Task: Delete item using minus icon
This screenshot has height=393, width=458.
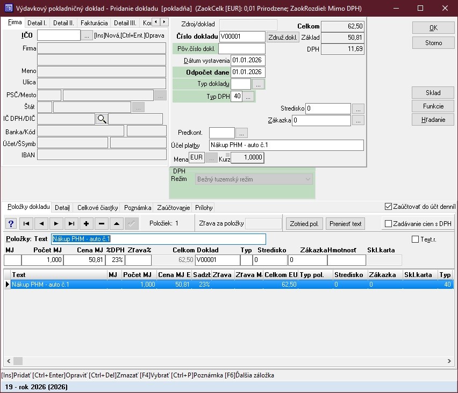Action: click(x=102, y=224)
